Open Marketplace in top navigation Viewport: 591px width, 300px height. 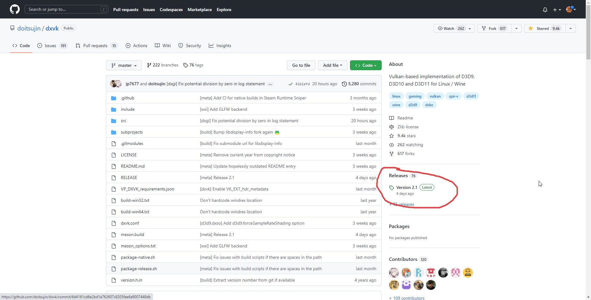pos(199,10)
